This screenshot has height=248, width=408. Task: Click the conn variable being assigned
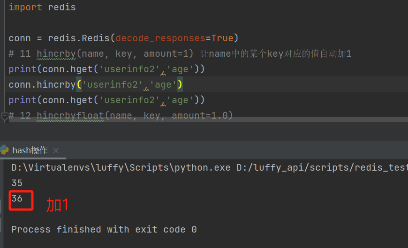click(19, 38)
